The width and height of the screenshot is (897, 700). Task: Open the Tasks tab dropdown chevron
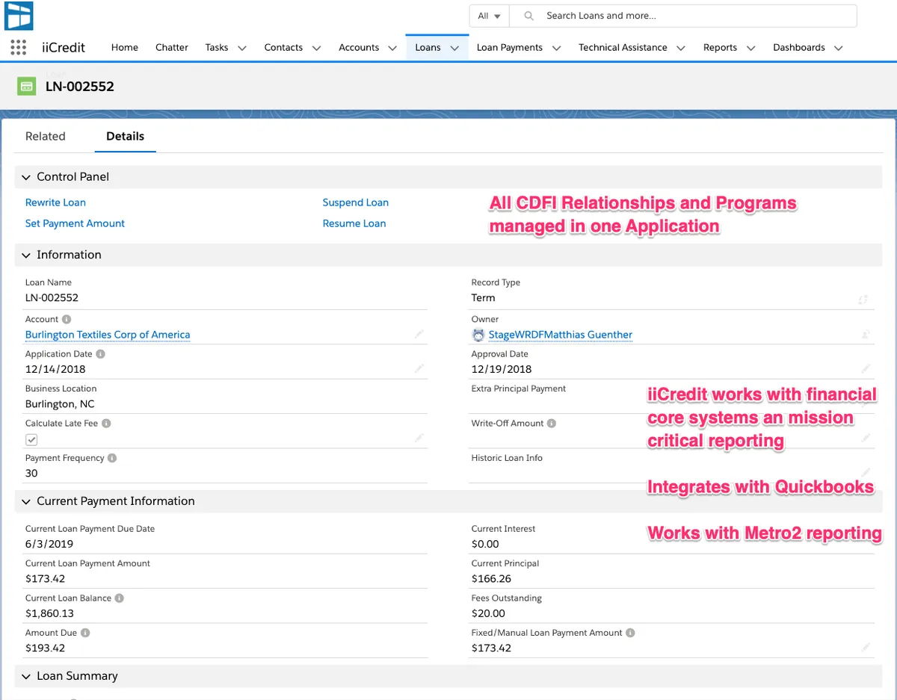tap(242, 48)
